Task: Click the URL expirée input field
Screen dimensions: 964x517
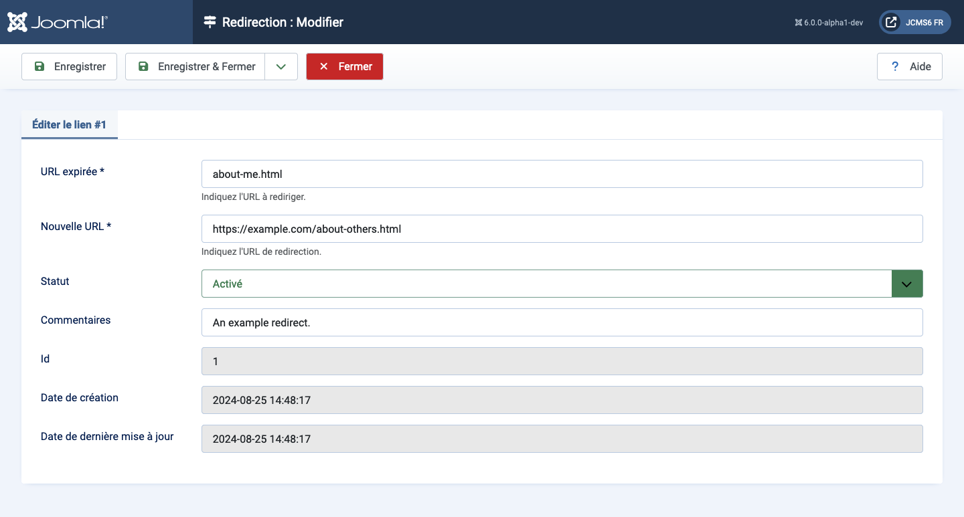Action: point(562,174)
